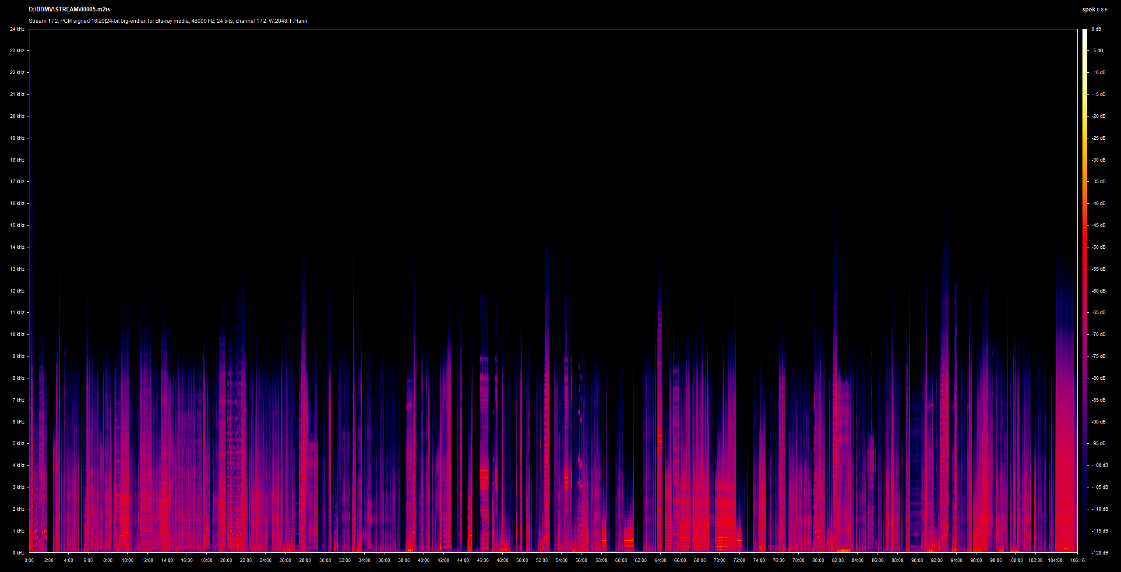Click the 8 kHz frequency axis label
Image resolution: width=1121 pixels, height=572 pixels.
(18, 378)
